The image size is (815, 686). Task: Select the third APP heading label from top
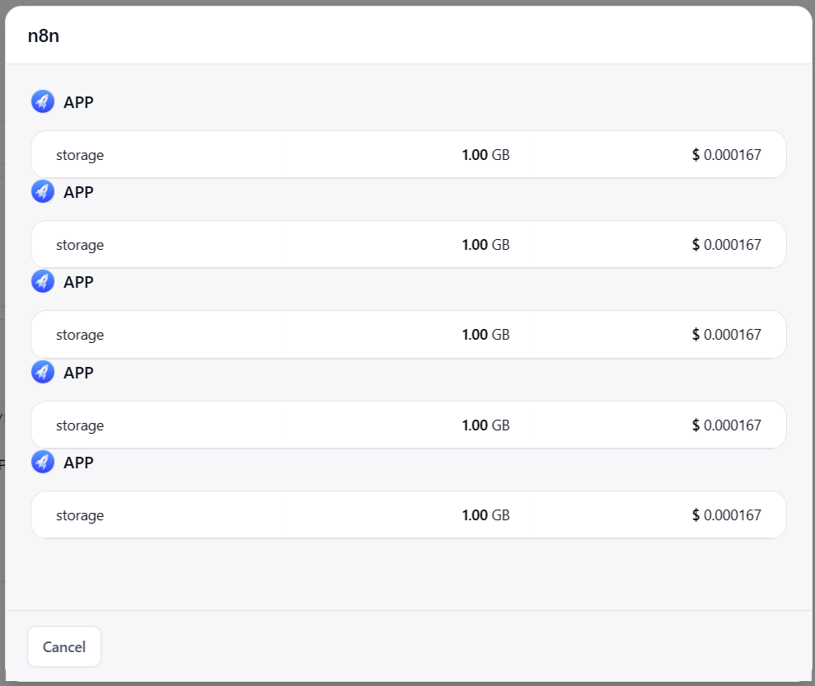click(x=78, y=283)
